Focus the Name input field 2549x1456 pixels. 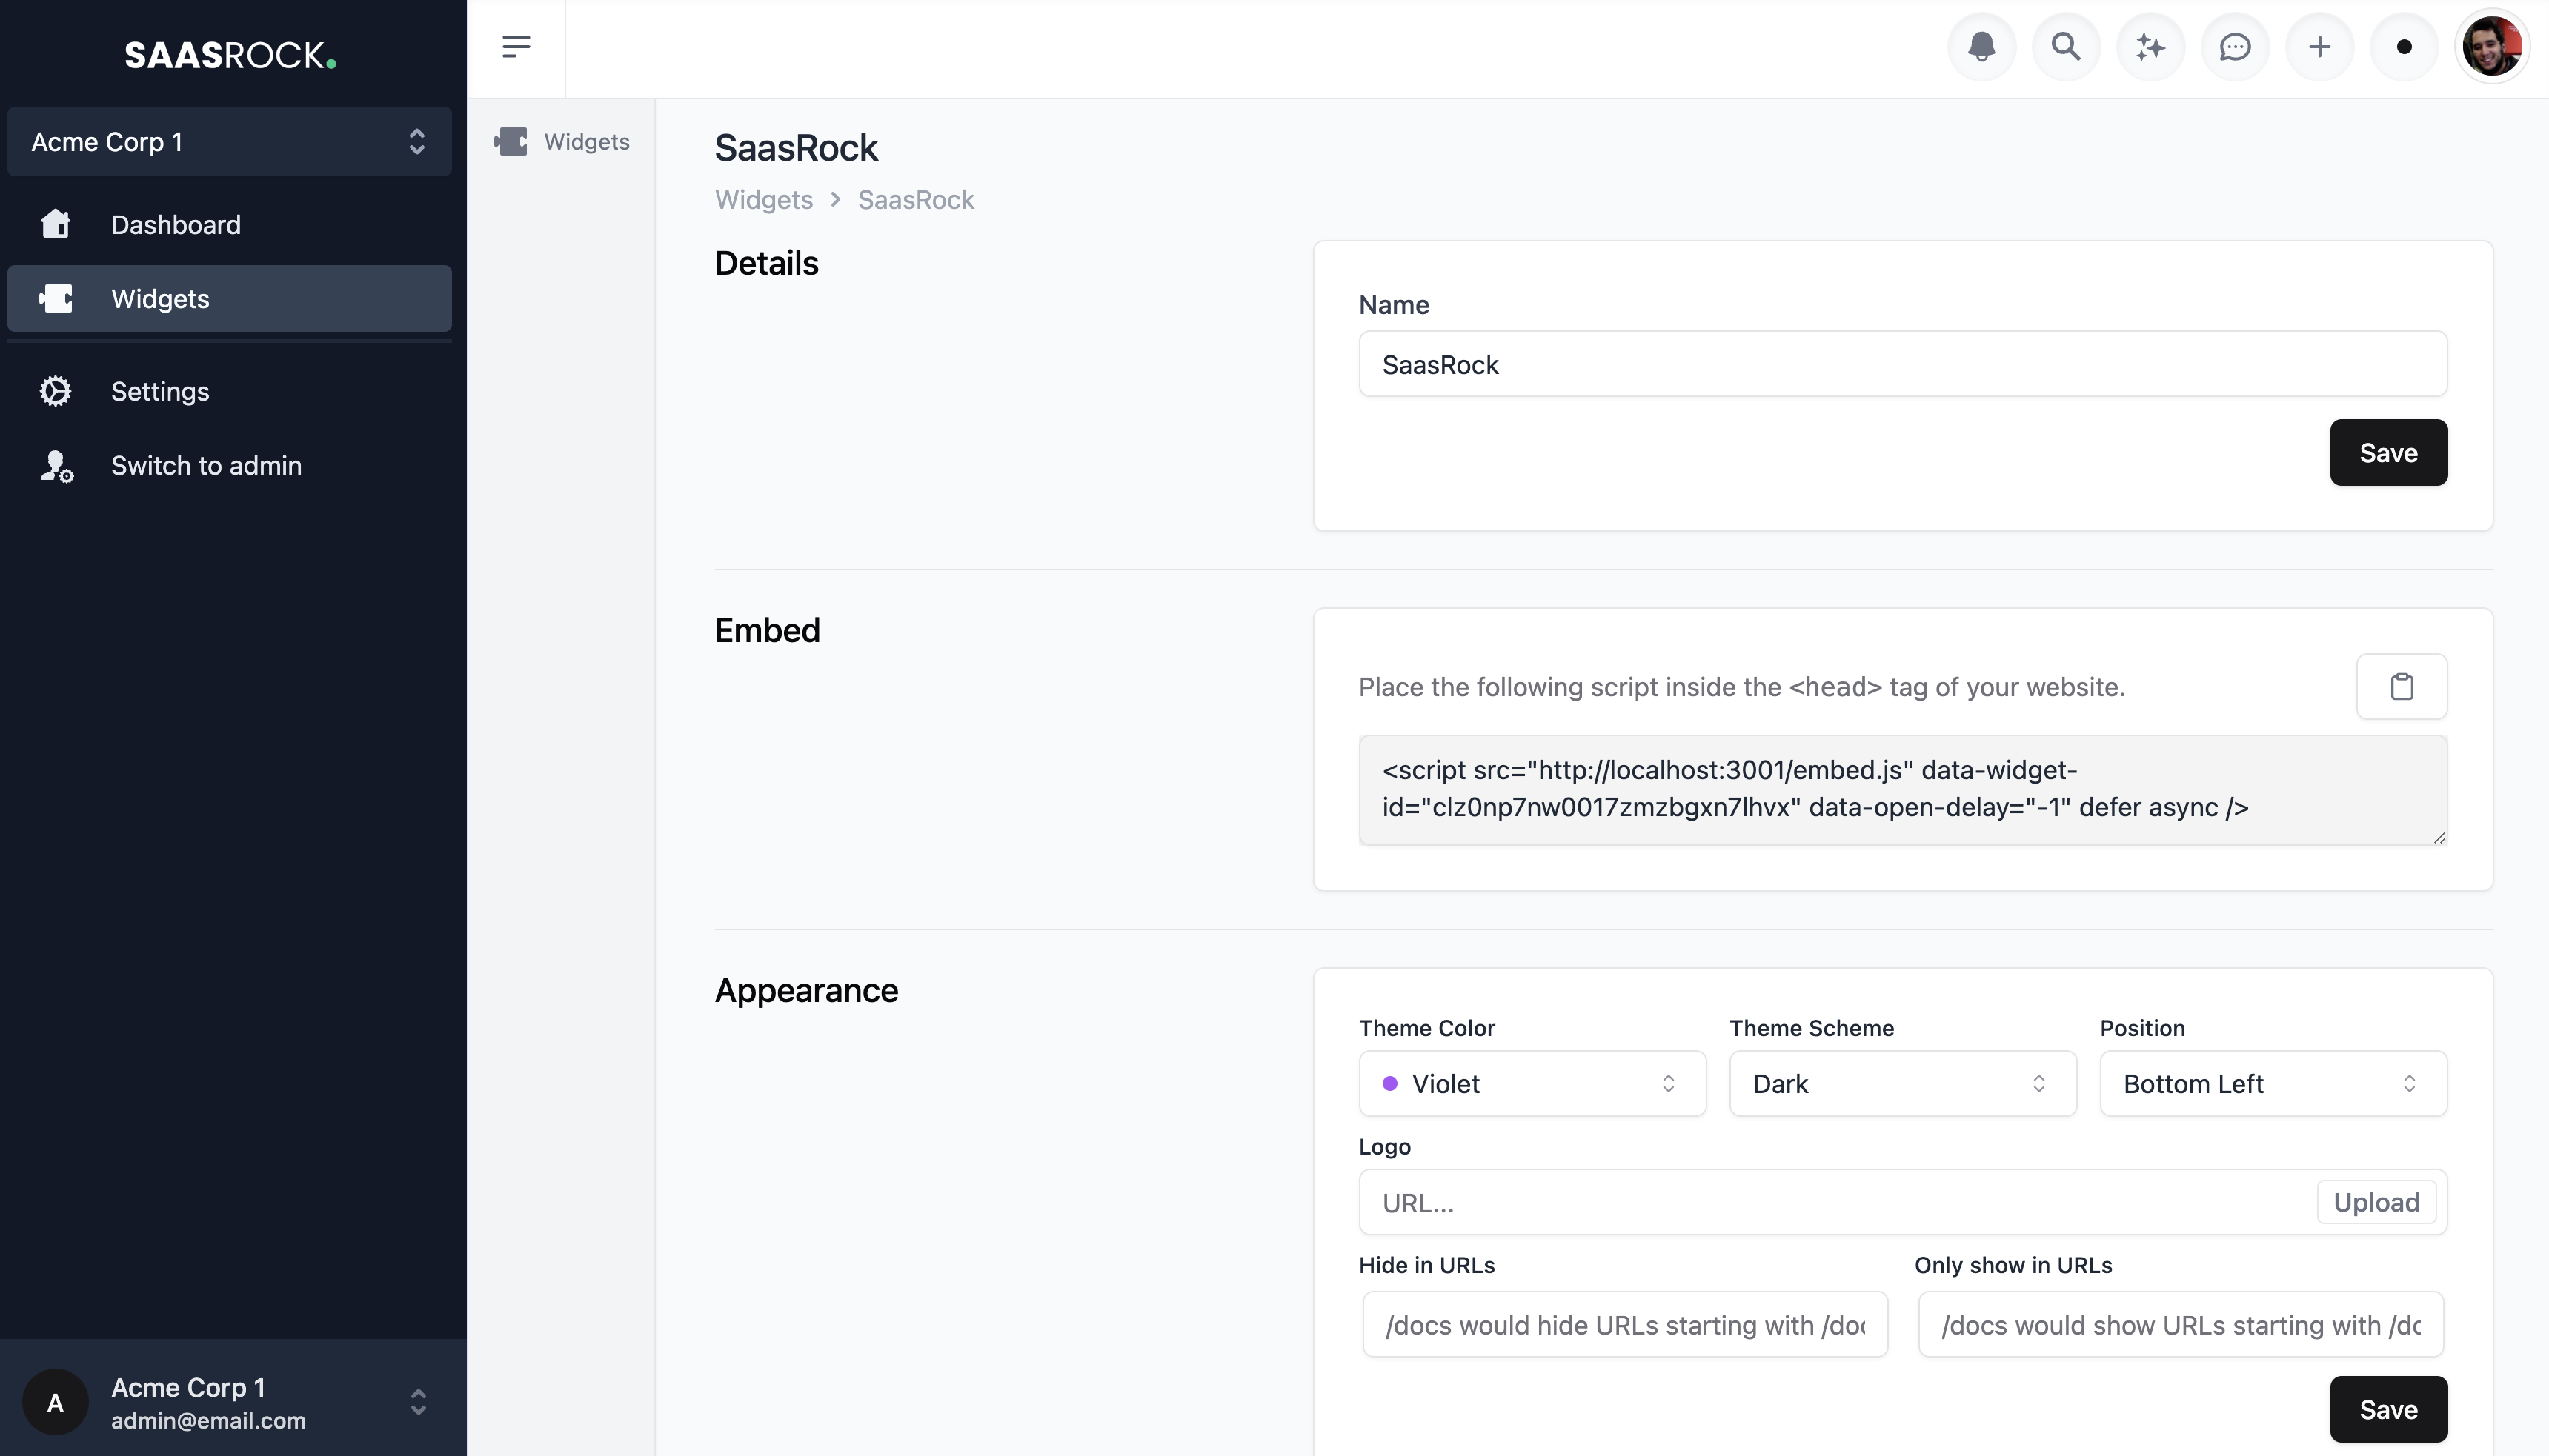pos(1903,364)
